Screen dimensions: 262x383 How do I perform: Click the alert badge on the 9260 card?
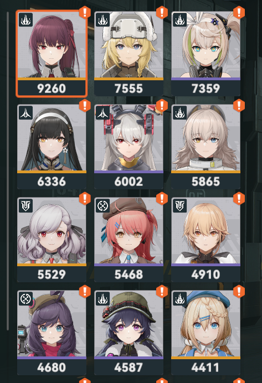(85, 12)
